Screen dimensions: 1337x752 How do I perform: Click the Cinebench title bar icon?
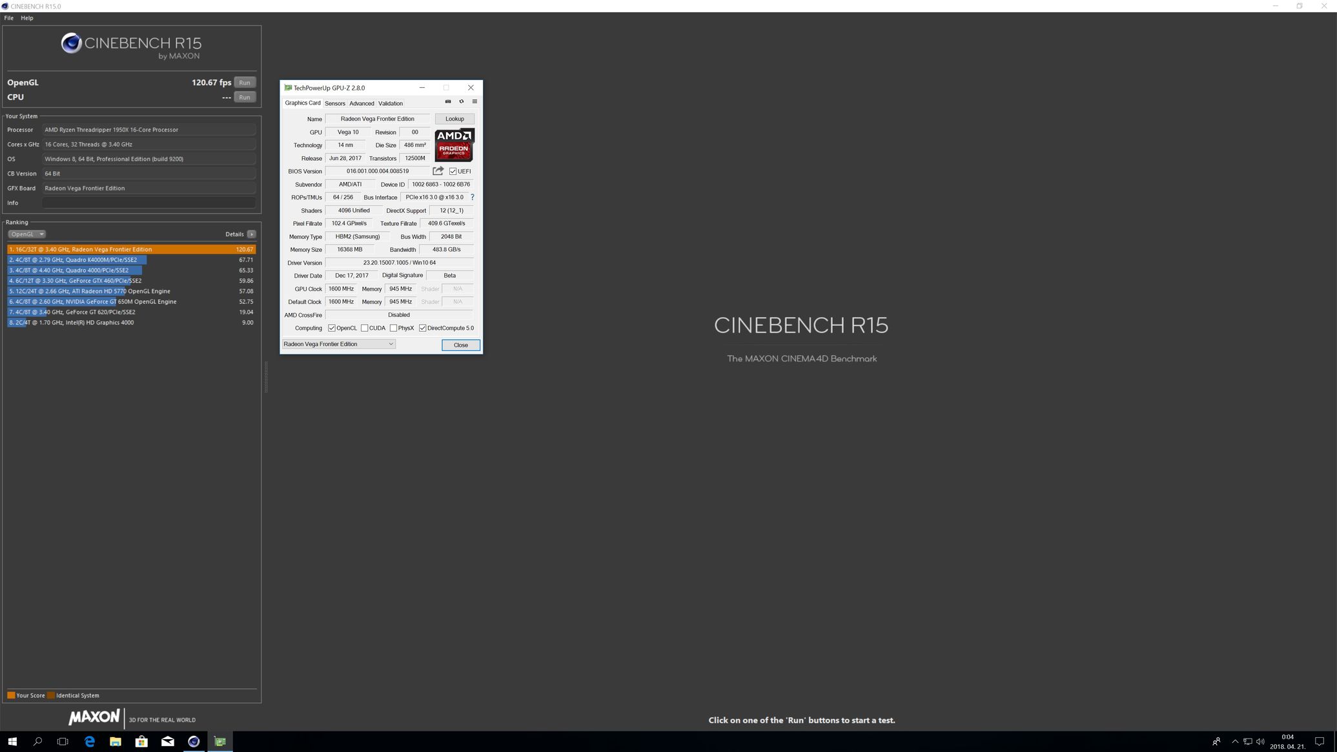(x=5, y=6)
